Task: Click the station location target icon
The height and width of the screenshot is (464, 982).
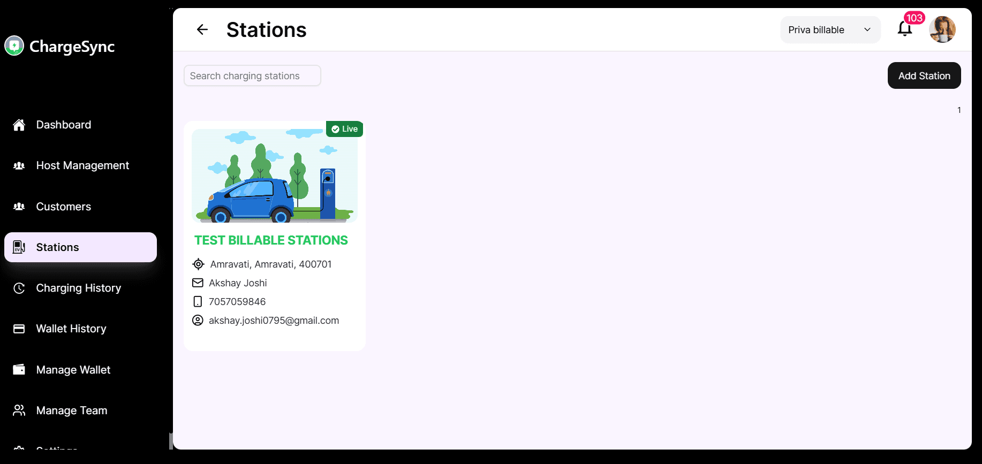Action: pos(198,264)
